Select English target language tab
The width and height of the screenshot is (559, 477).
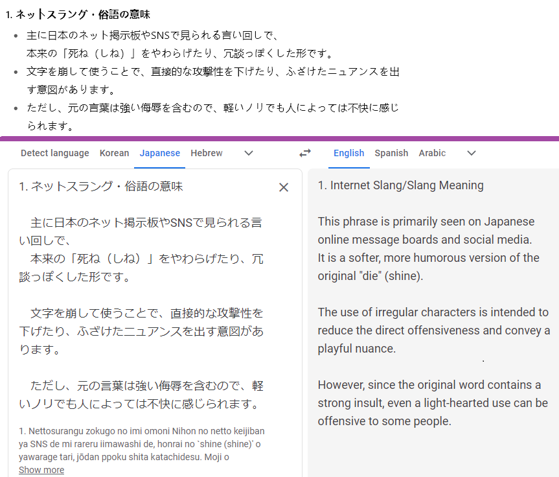tap(348, 153)
